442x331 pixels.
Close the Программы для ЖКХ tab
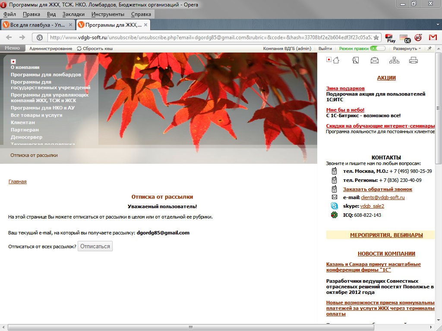[x=145, y=25]
